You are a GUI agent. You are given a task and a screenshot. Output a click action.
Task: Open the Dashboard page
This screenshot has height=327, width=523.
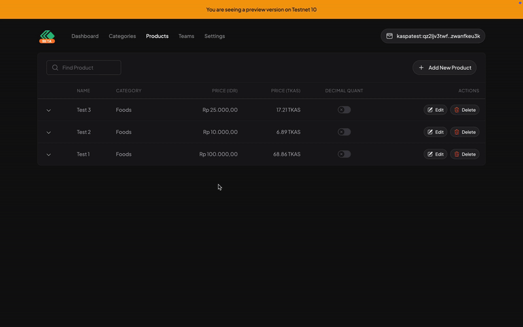[x=85, y=37]
